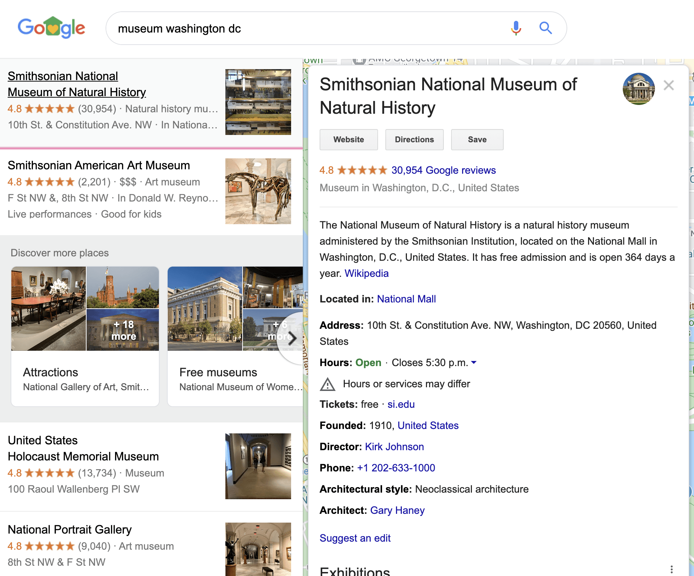Open director Kirk Johnson link
Viewport: 694px width, 576px height.
(x=394, y=447)
